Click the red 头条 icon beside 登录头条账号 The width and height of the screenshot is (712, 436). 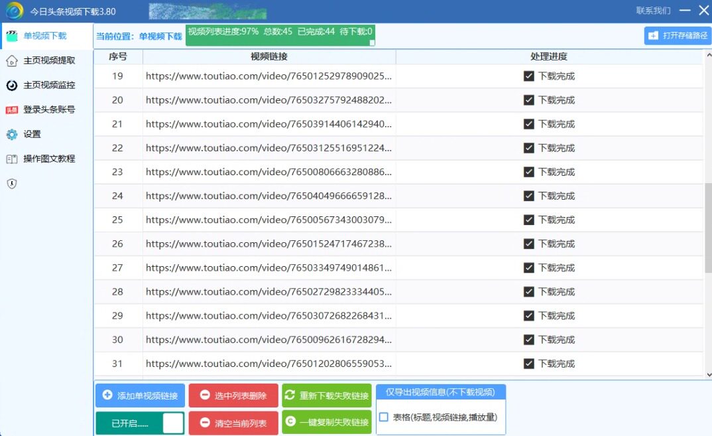click(x=12, y=109)
